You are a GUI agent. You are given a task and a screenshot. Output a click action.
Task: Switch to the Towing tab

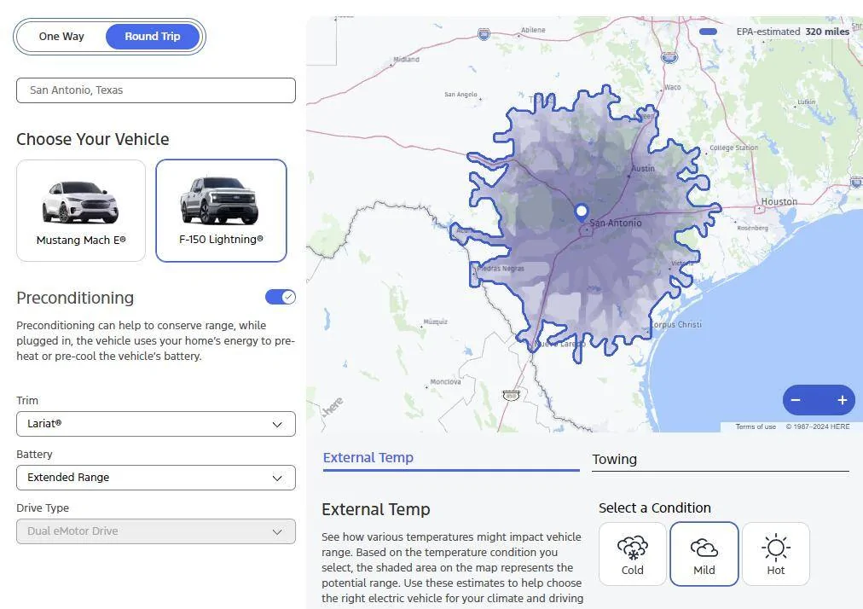720,460
